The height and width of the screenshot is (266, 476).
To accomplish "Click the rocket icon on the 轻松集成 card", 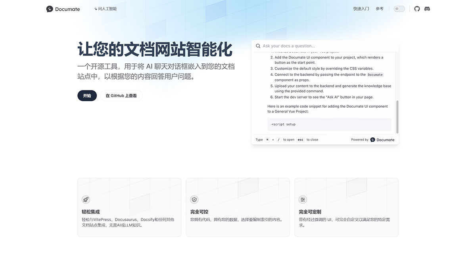I will click(x=86, y=199).
